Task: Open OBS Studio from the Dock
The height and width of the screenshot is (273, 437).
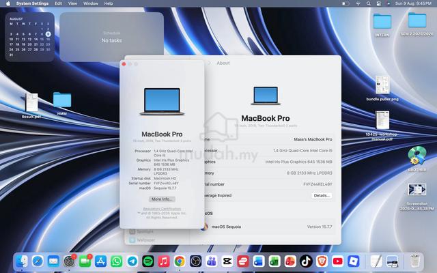Action: (196, 261)
